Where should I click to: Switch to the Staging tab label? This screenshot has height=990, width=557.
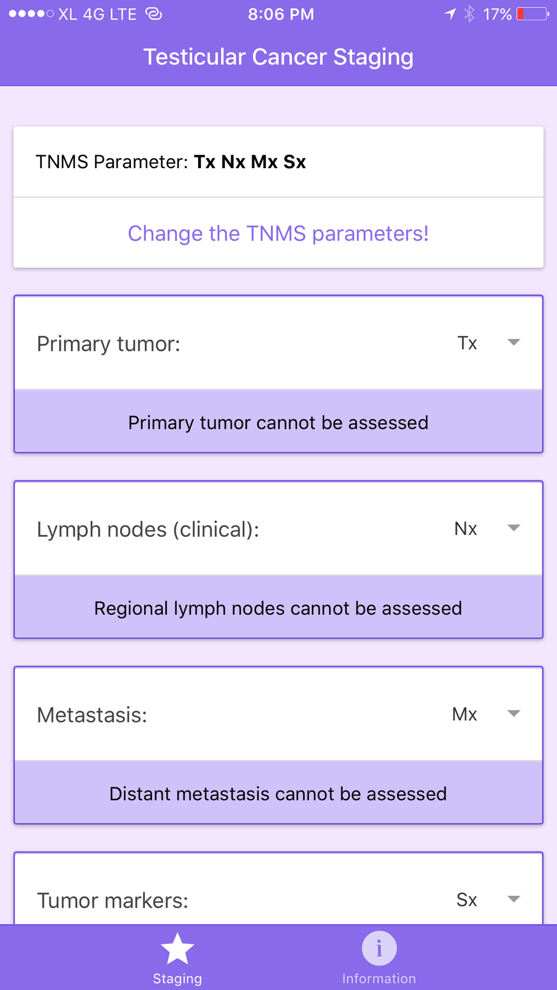point(177,978)
